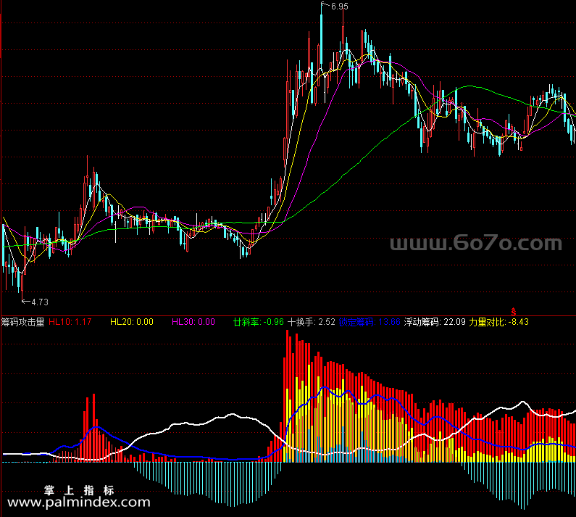Click the 十换手: 2.52 value
The width and height of the screenshot is (576, 517).
tap(311, 322)
